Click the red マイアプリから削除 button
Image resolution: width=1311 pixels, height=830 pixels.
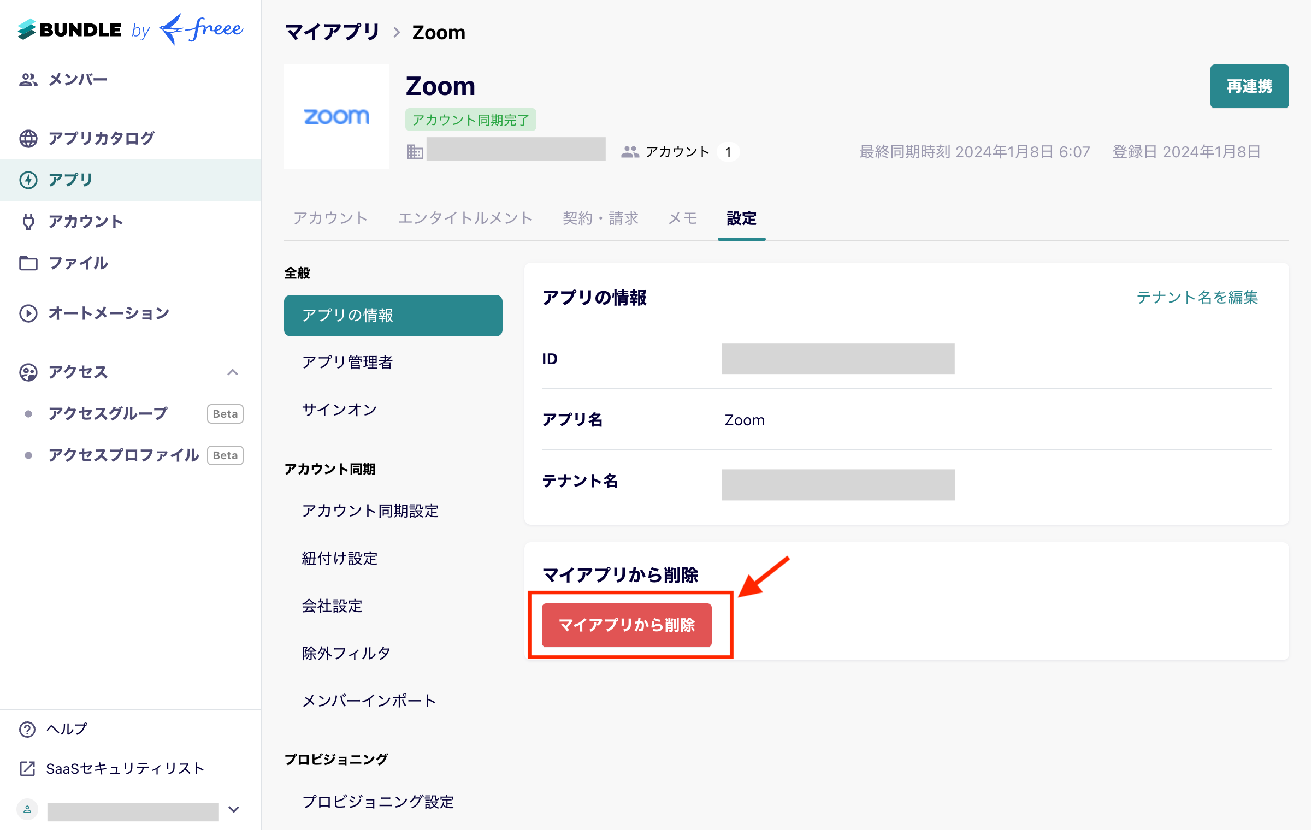click(627, 625)
